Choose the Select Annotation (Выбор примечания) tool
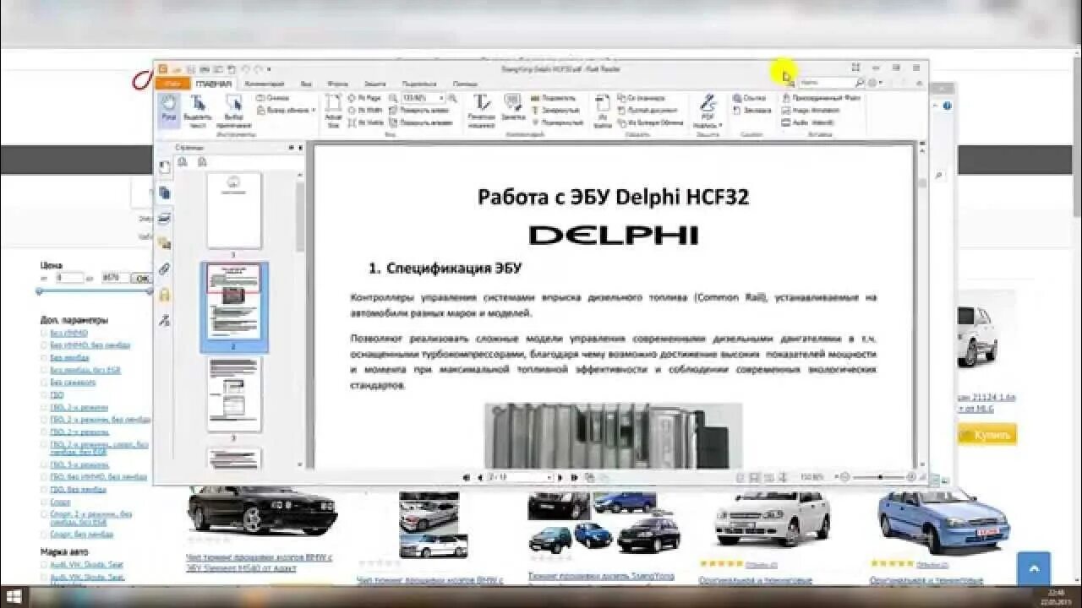 point(233,111)
